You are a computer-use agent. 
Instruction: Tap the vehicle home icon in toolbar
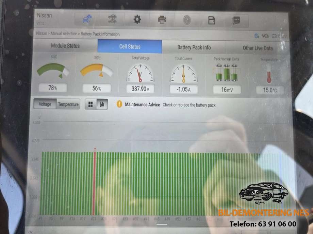pos(87,19)
